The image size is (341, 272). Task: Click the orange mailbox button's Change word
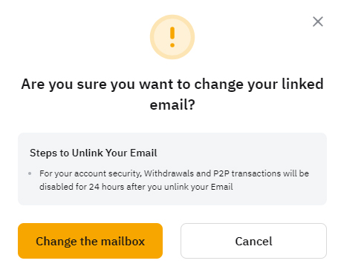coord(56,242)
